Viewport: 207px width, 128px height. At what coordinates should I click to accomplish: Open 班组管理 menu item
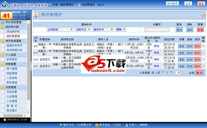pos(12,73)
